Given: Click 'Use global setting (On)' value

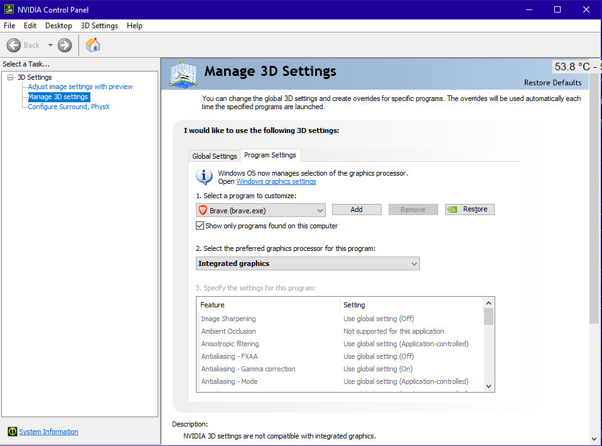Looking at the screenshot, I should (x=378, y=369).
